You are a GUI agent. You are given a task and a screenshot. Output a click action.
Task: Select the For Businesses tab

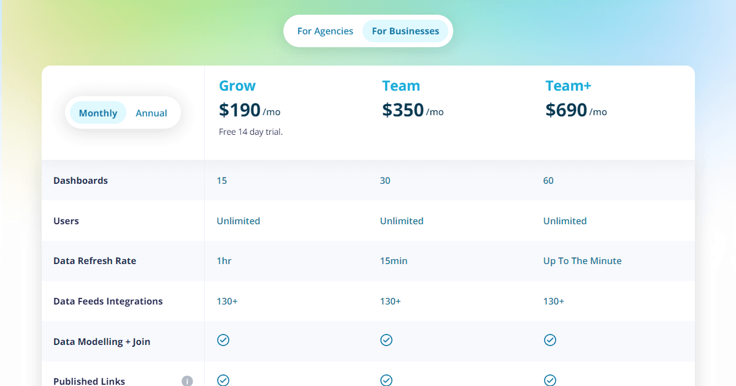click(x=405, y=31)
